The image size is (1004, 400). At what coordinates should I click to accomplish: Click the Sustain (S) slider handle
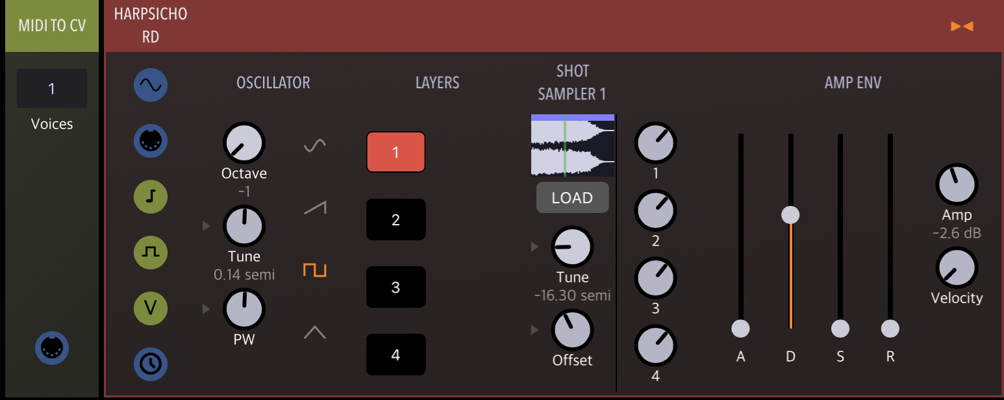click(840, 329)
